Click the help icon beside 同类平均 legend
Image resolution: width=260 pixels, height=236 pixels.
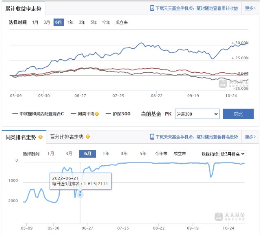click(97, 114)
